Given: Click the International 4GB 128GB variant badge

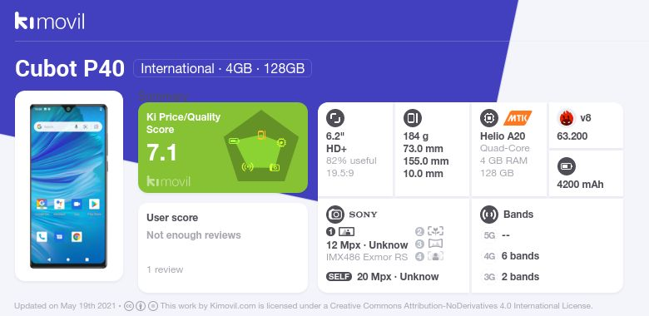Looking at the screenshot, I should coord(222,68).
